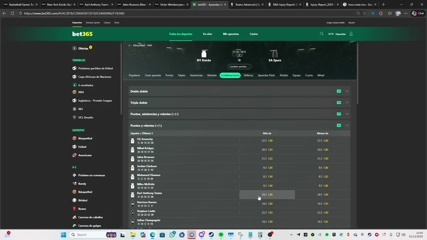Click the Windows taskbar Search box
The height and width of the screenshot is (240, 427).
point(94,235)
